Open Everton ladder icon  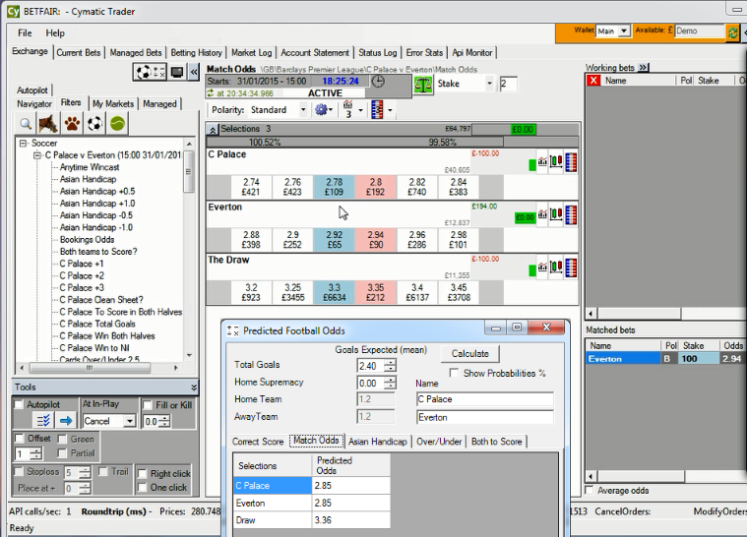coord(571,215)
